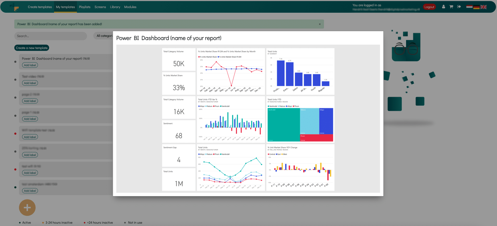Click the sign-out arrow icon
This screenshot has width=497, height=226.
pyautogui.click(x=459, y=7)
